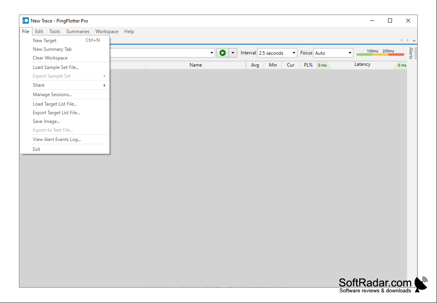Click the File menu
437x303 pixels.
(26, 32)
